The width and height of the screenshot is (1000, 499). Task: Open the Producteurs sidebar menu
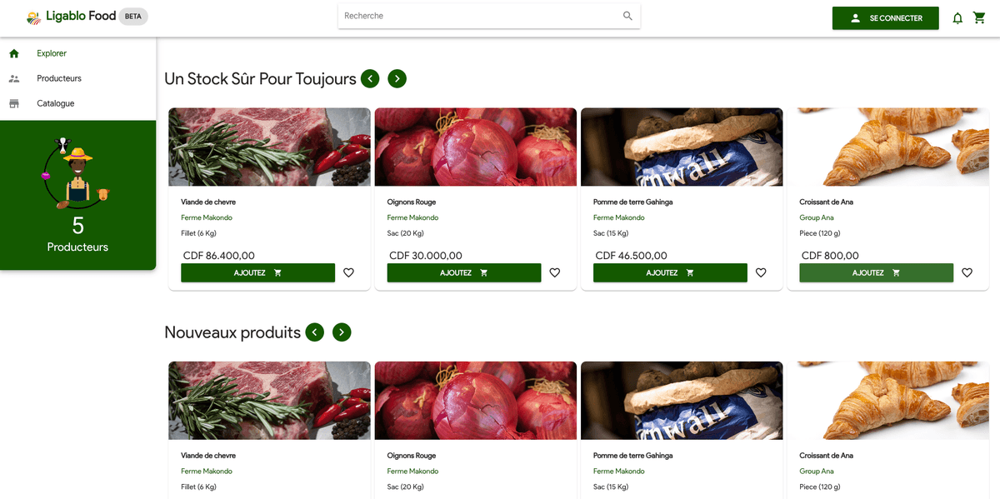click(58, 78)
